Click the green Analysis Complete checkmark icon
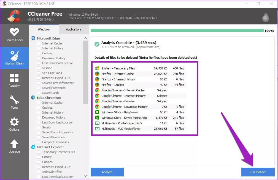 coord(97,44)
